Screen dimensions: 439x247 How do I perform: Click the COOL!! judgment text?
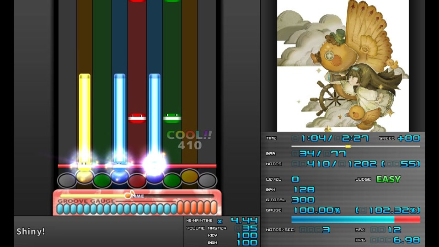pos(189,135)
